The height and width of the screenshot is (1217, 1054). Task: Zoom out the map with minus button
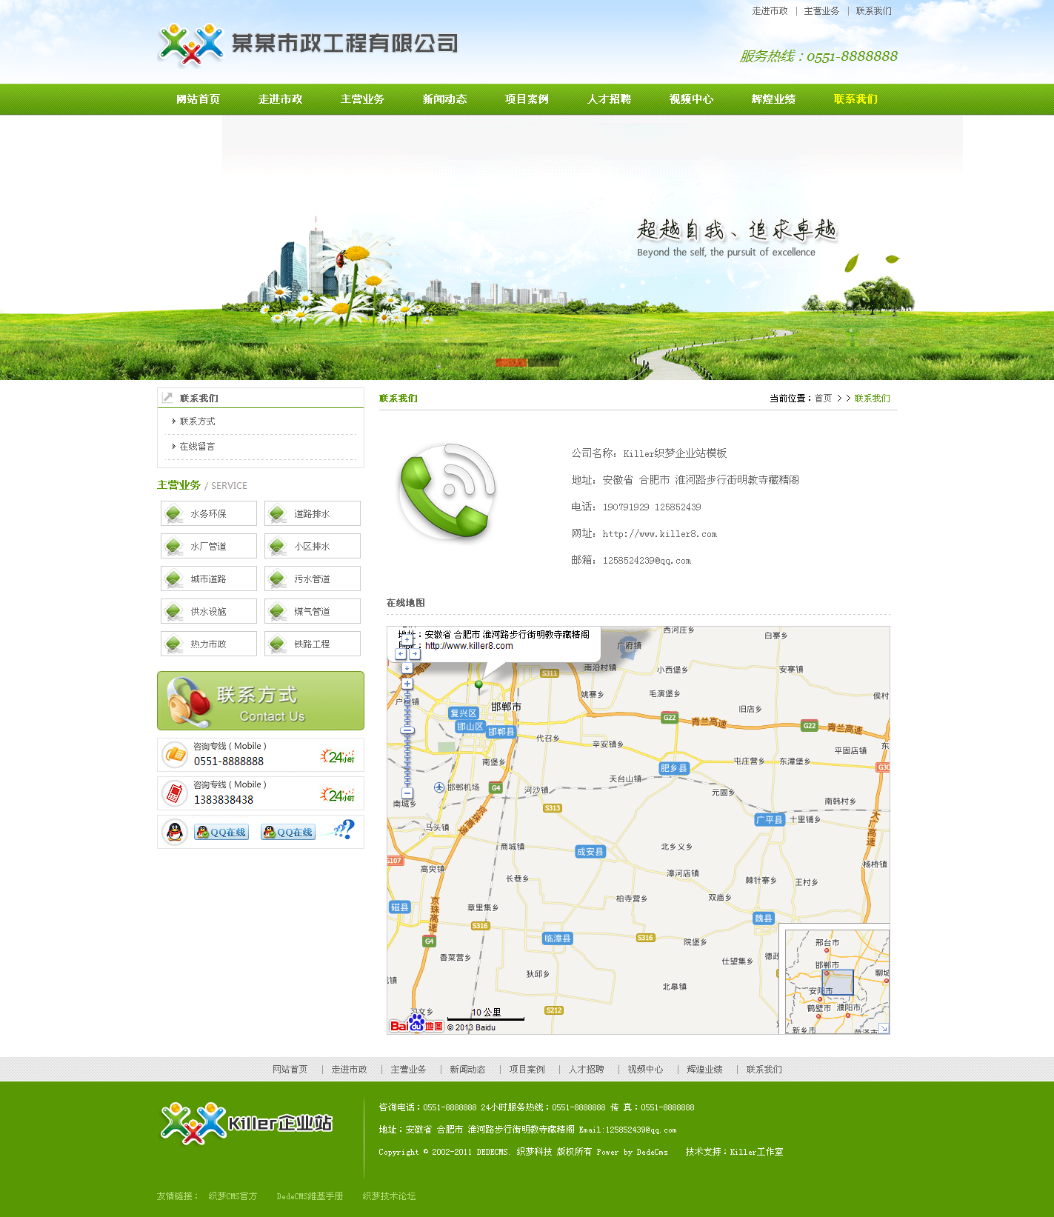click(x=407, y=793)
